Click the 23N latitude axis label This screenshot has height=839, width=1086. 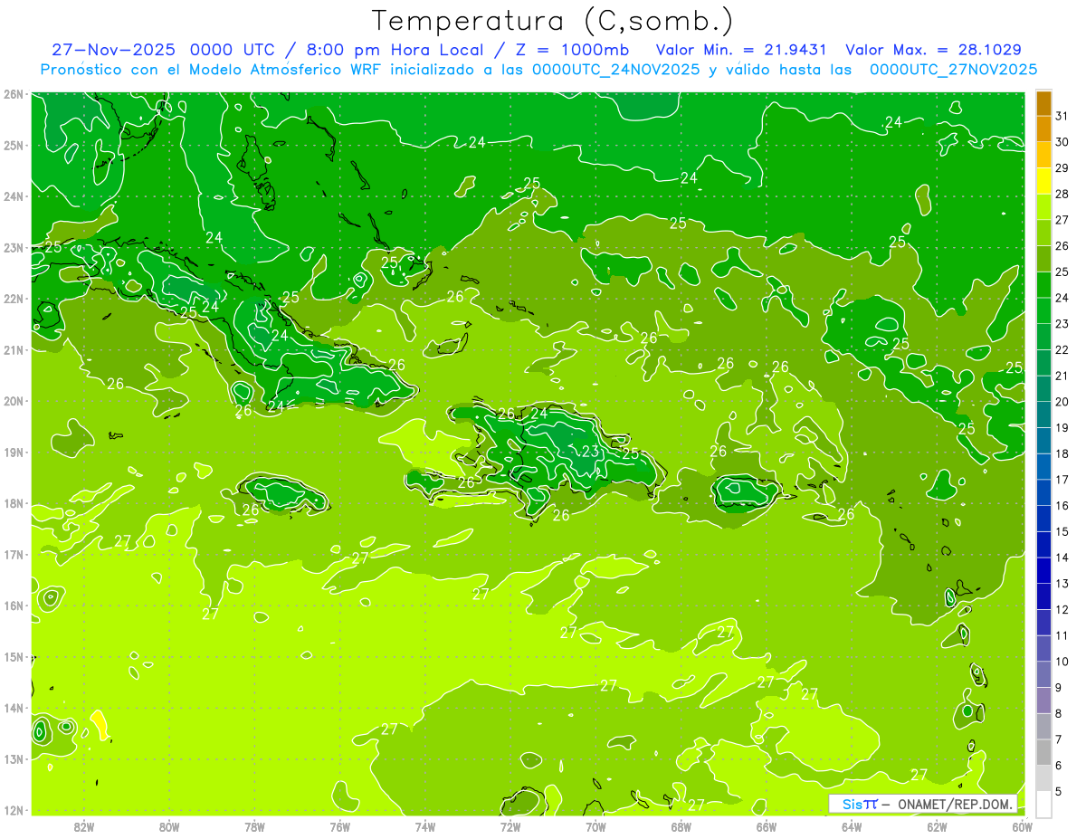coord(14,247)
